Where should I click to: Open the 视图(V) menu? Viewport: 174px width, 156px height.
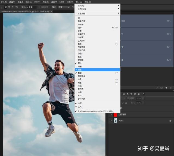pyautogui.click(x=70, y=2)
